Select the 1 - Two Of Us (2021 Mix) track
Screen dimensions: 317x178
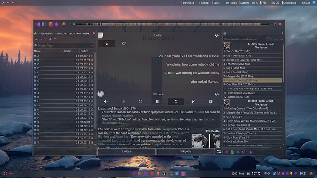[252, 51]
